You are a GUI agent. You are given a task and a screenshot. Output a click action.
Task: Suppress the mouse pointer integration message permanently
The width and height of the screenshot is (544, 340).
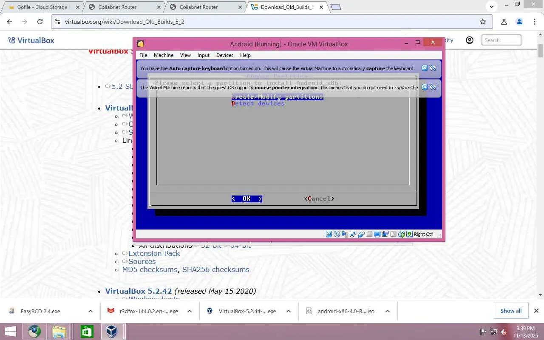point(433,87)
